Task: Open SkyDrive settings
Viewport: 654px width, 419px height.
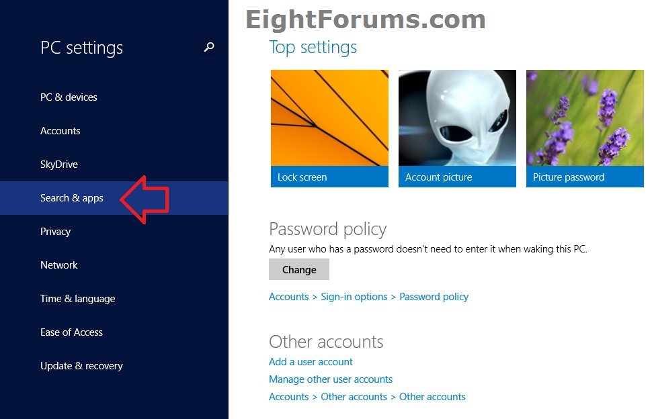Action: pyautogui.click(x=114, y=165)
